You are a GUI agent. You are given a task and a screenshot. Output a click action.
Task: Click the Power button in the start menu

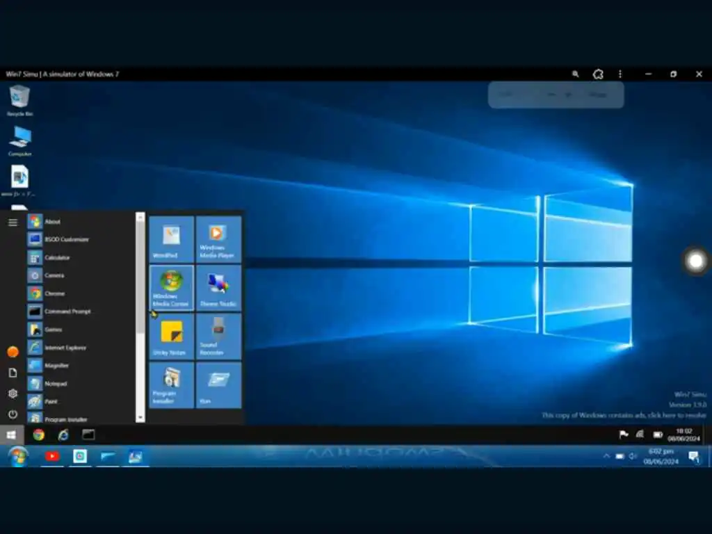coord(13,414)
